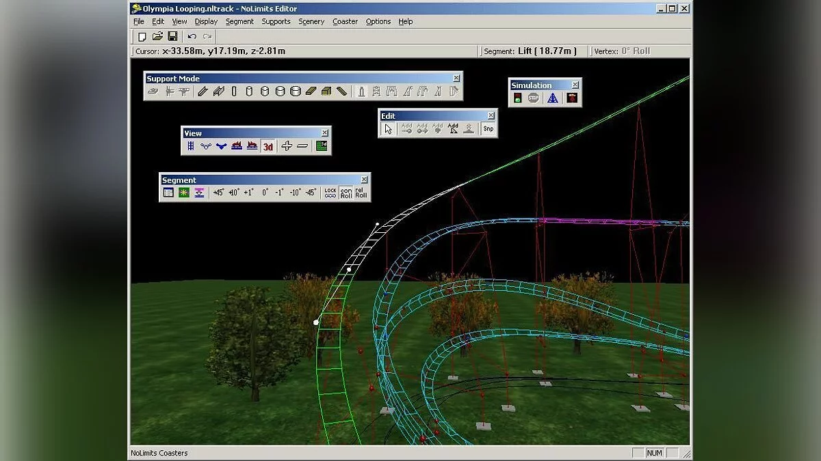Click the greyed-out Redo arrow
Viewport: 821px width, 461px height.
[207, 36]
